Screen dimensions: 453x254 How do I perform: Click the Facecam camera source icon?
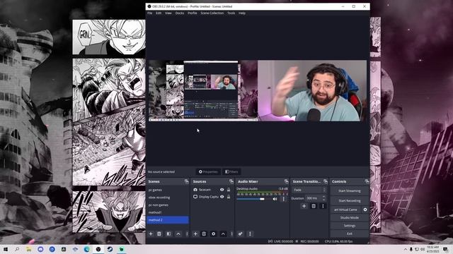click(195, 190)
